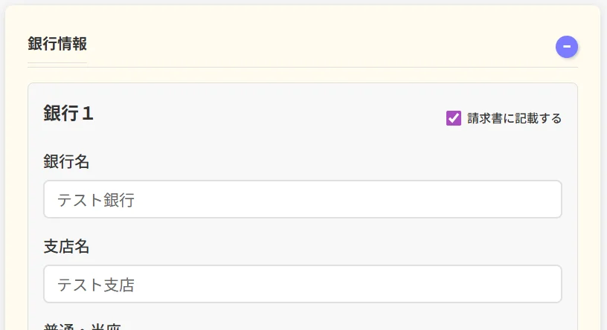The height and width of the screenshot is (330, 607).
Task: Click the 支店名 field label
Action: tap(66, 245)
